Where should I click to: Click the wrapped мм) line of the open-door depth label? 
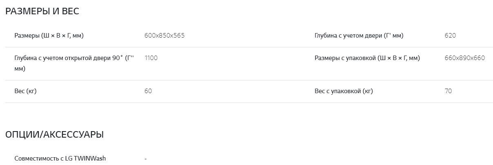(x=20, y=69)
